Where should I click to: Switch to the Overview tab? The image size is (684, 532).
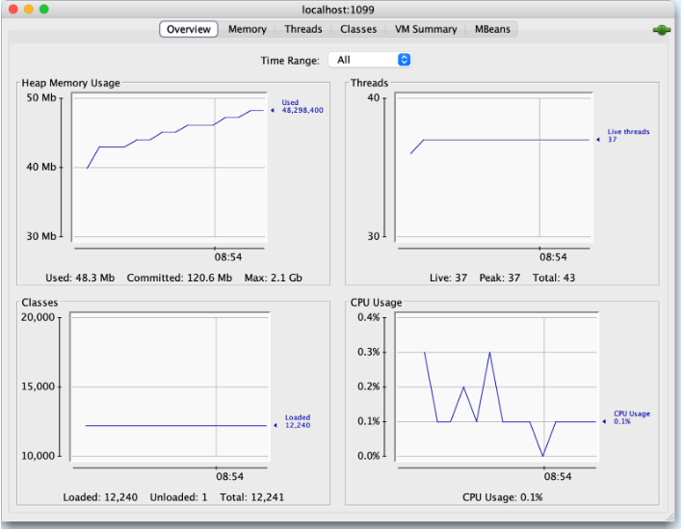189,30
